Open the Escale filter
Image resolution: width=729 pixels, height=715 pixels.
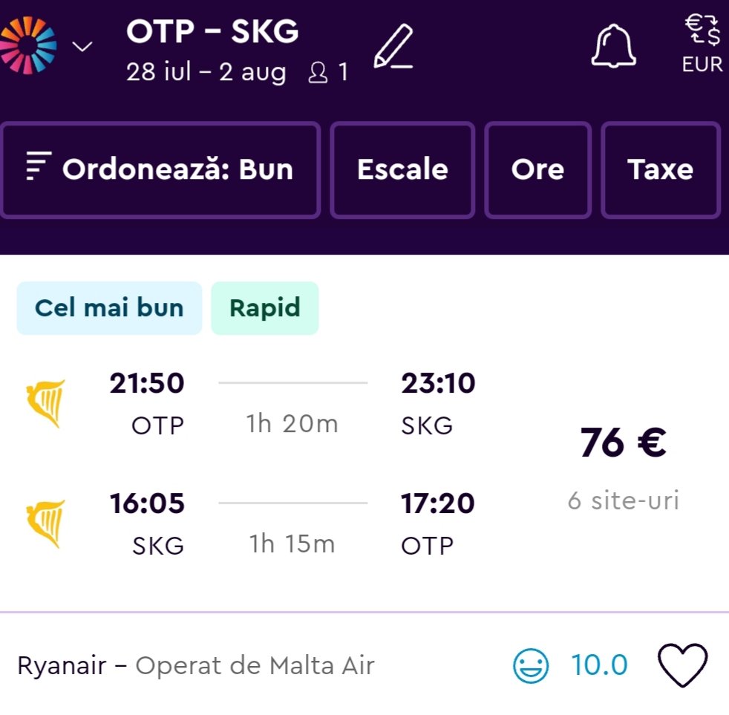click(x=402, y=170)
